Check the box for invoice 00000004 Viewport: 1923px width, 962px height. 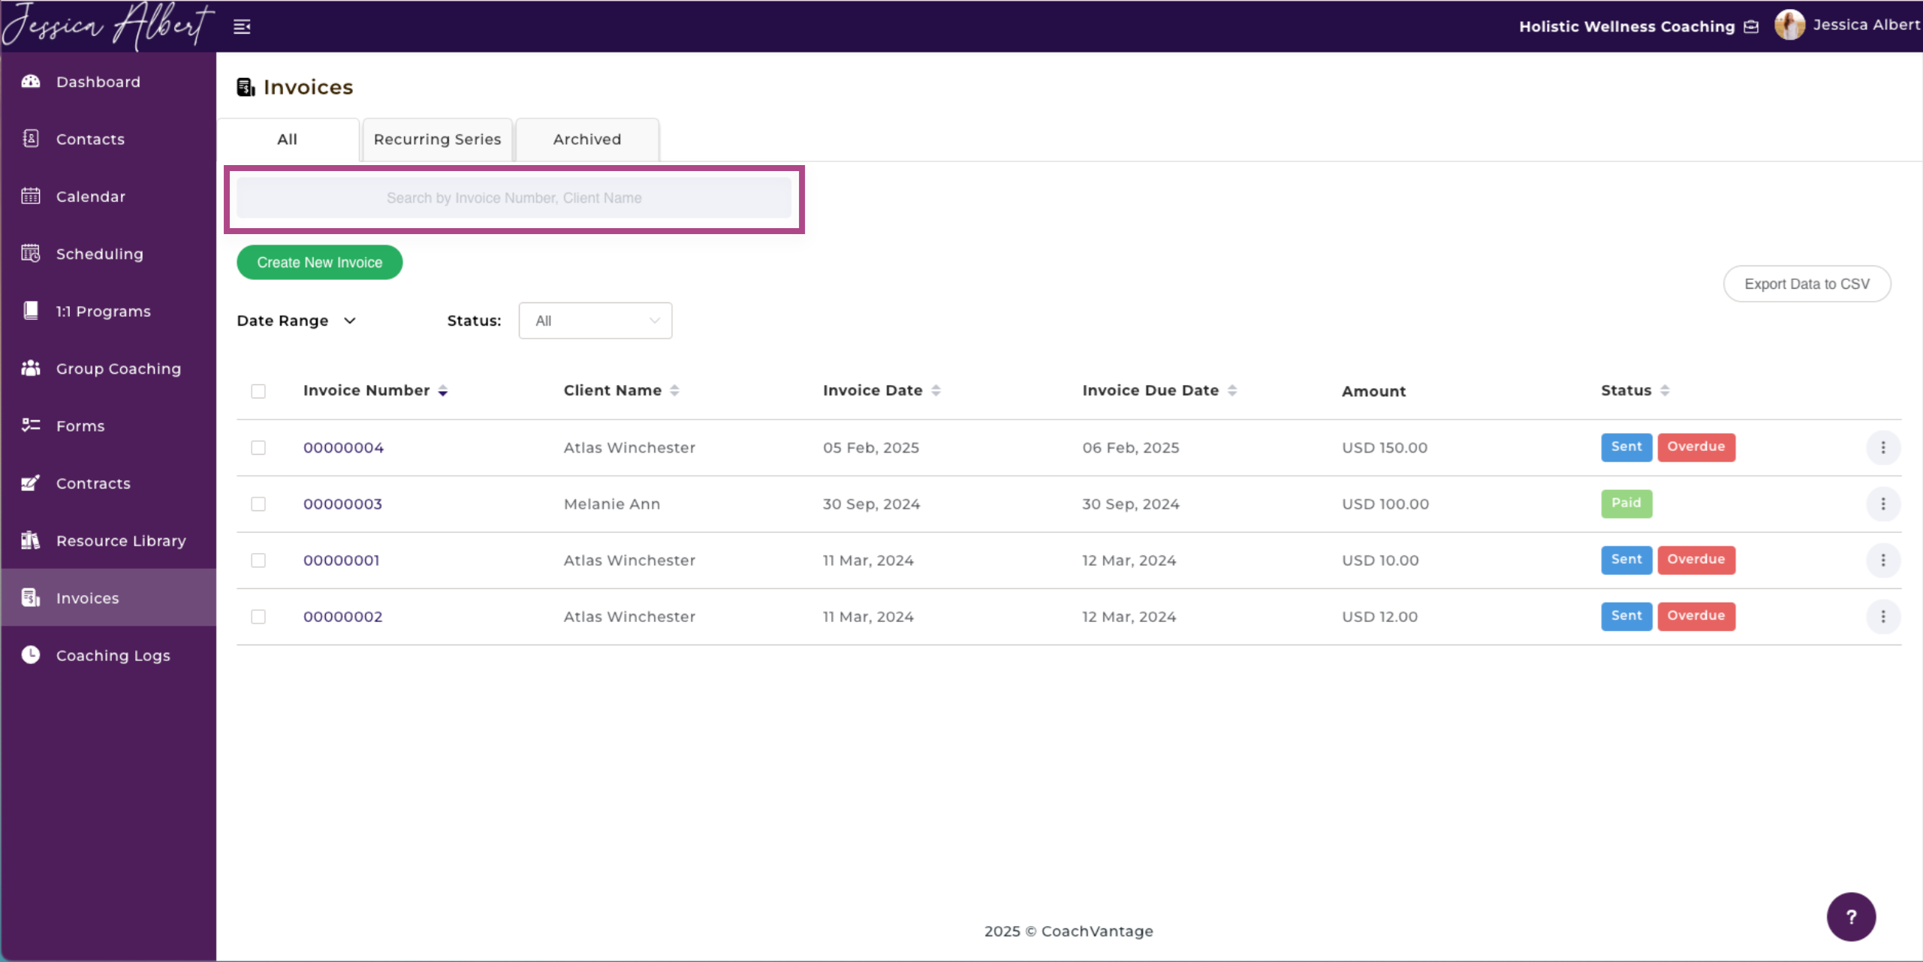258,447
